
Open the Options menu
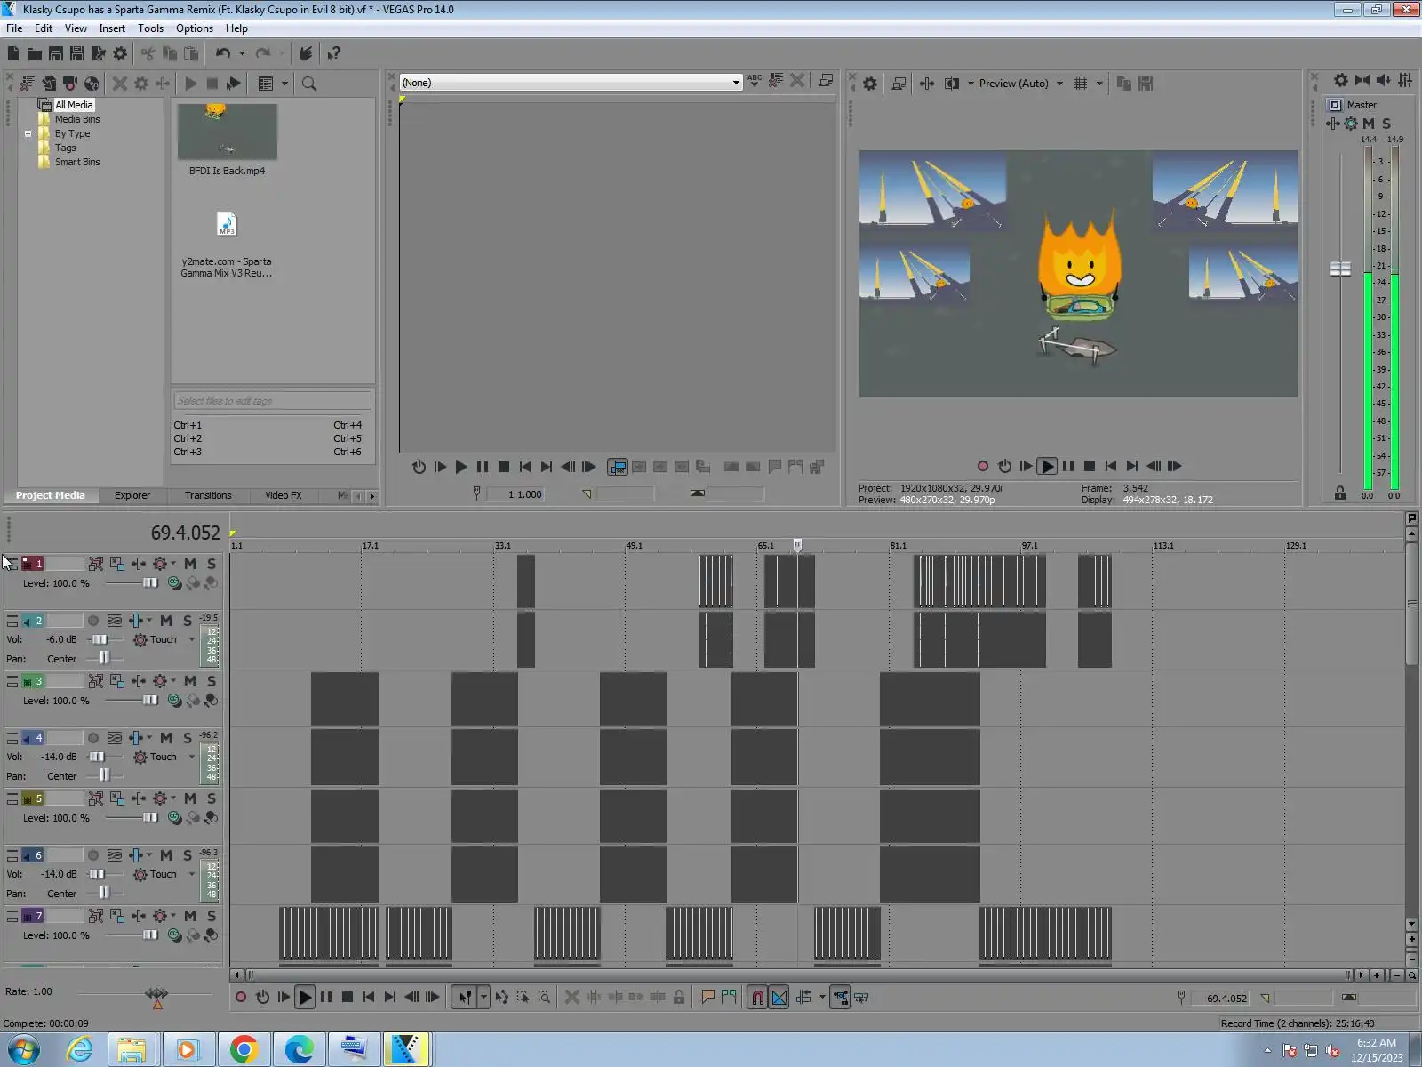click(195, 28)
